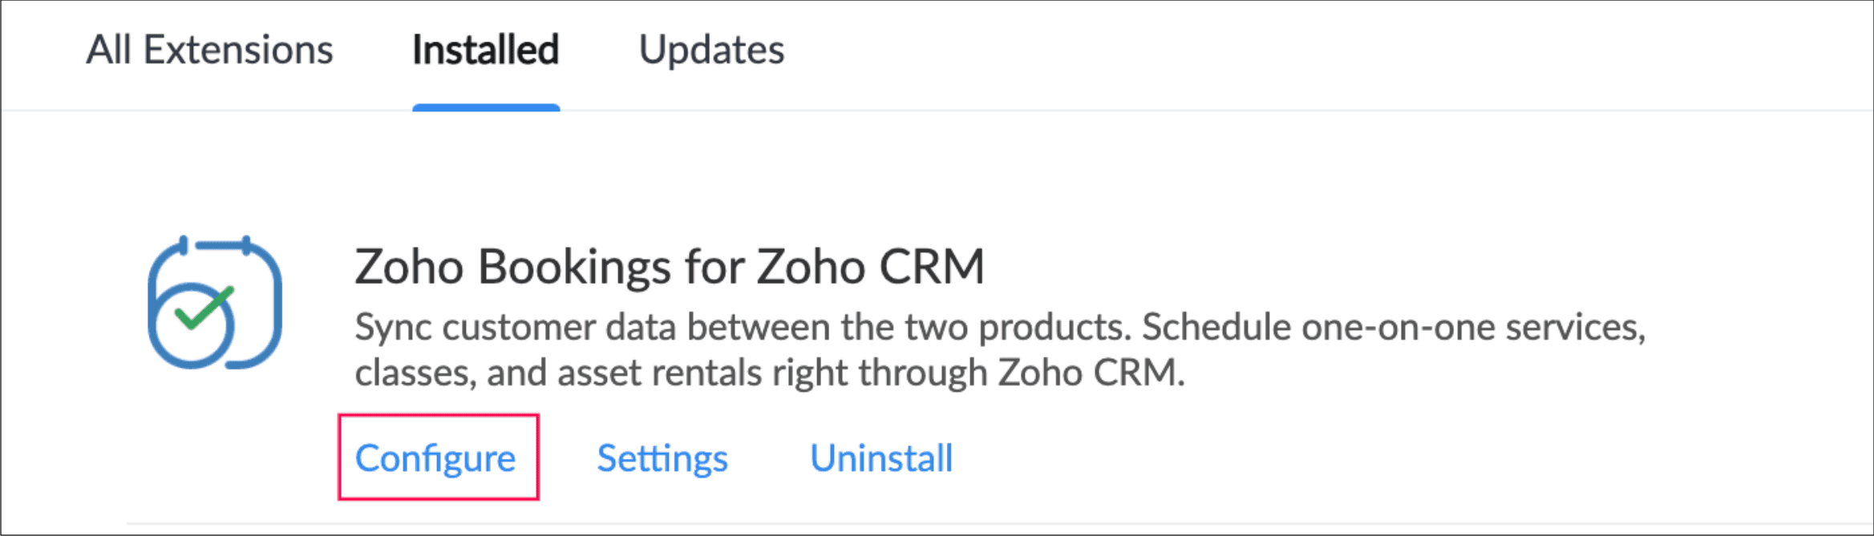This screenshot has height=536, width=1874.
Task: Configure the Zoho Bookings extension
Action: point(435,458)
